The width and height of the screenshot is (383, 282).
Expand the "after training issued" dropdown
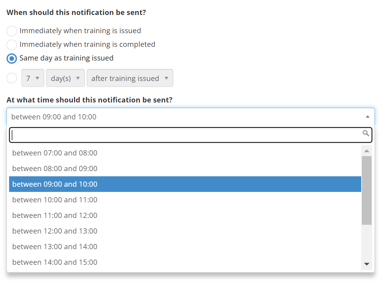[130, 78]
